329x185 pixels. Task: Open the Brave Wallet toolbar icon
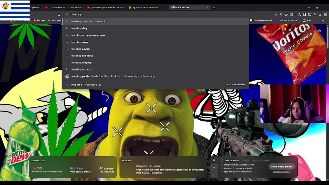(x=310, y=14)
